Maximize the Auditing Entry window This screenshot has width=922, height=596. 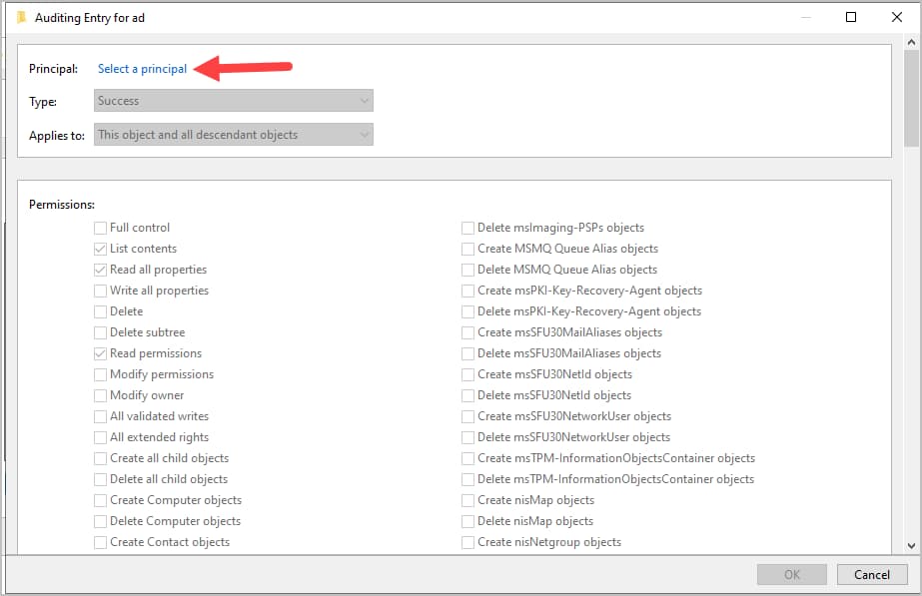[x=851, y=17]
